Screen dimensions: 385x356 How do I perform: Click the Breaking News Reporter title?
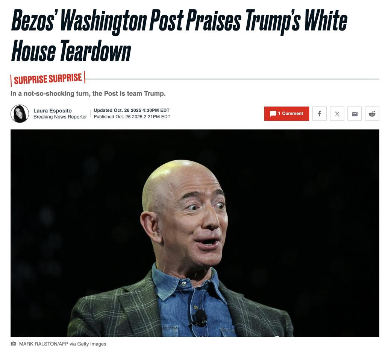(x=60, y=117)
